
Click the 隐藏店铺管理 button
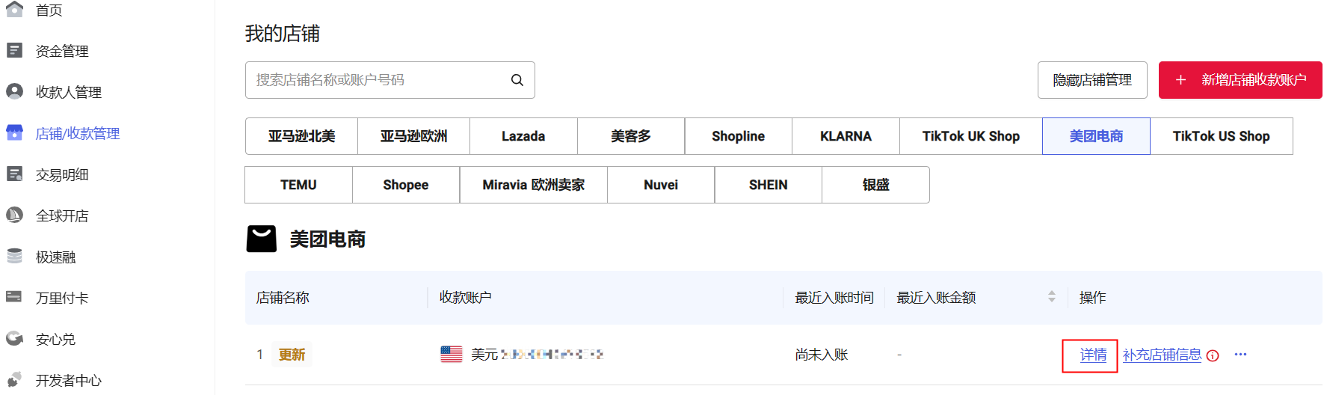(1091, 80)
